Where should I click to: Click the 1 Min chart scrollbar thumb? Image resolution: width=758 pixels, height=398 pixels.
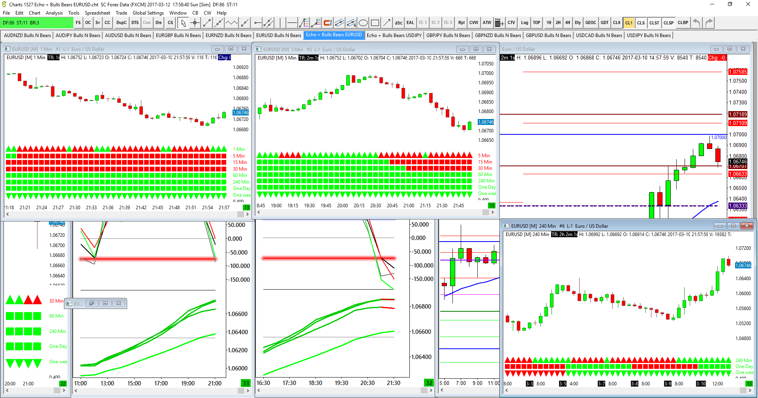coord(241,214)
